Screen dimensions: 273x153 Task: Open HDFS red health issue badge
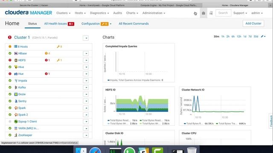(47, 60)
